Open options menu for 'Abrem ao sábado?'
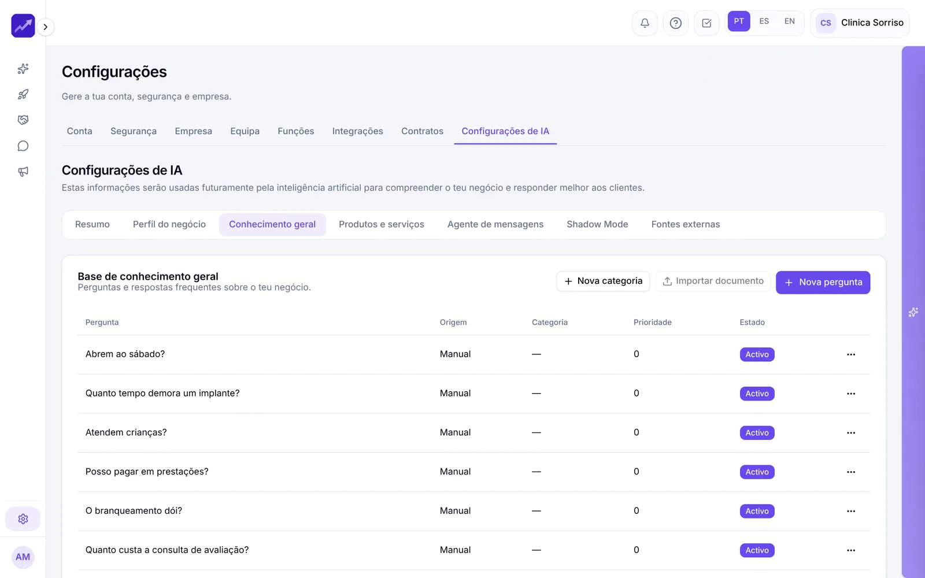 (x=851, y=354)
